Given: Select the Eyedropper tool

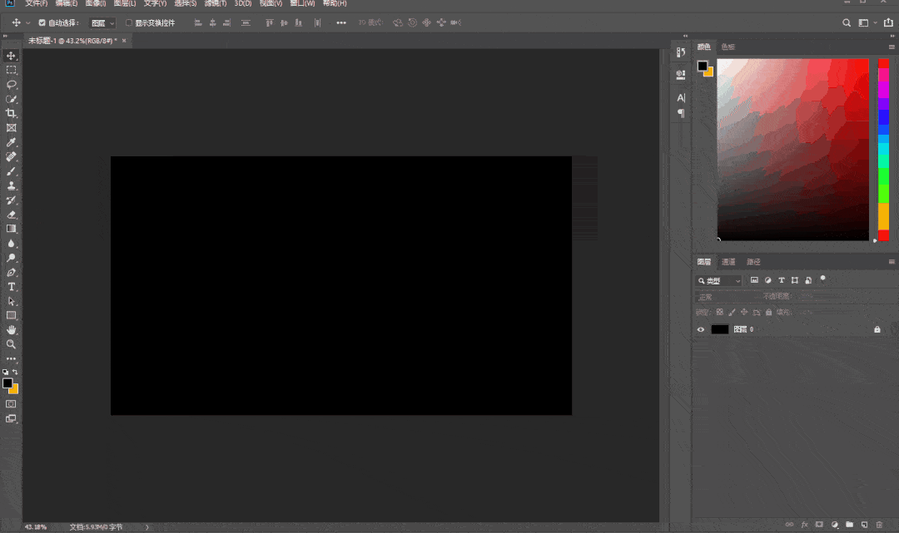Looking at the screenshot, I should pos(12,142).
